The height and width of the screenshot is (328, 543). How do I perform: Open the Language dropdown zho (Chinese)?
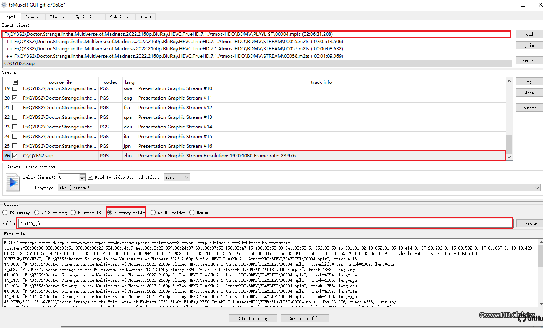(299, 188)
